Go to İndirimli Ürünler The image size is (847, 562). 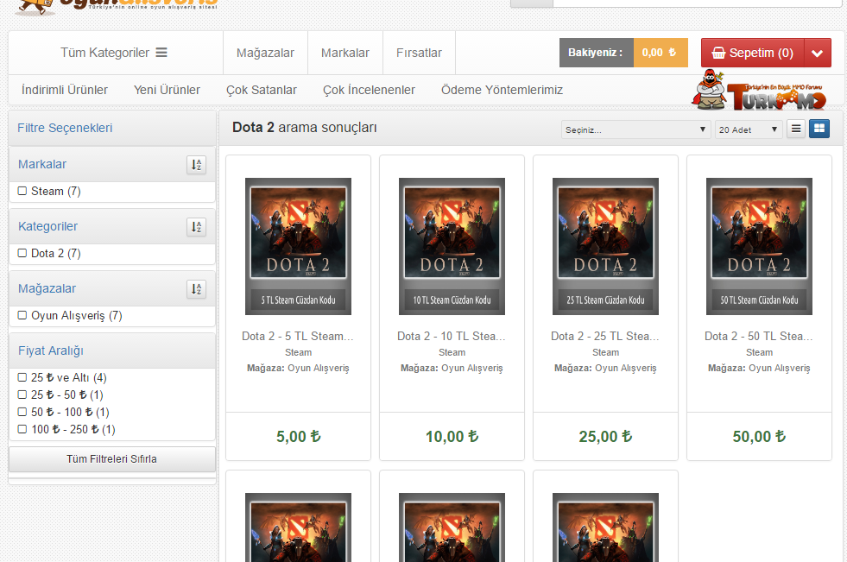(x=64, y=90)
